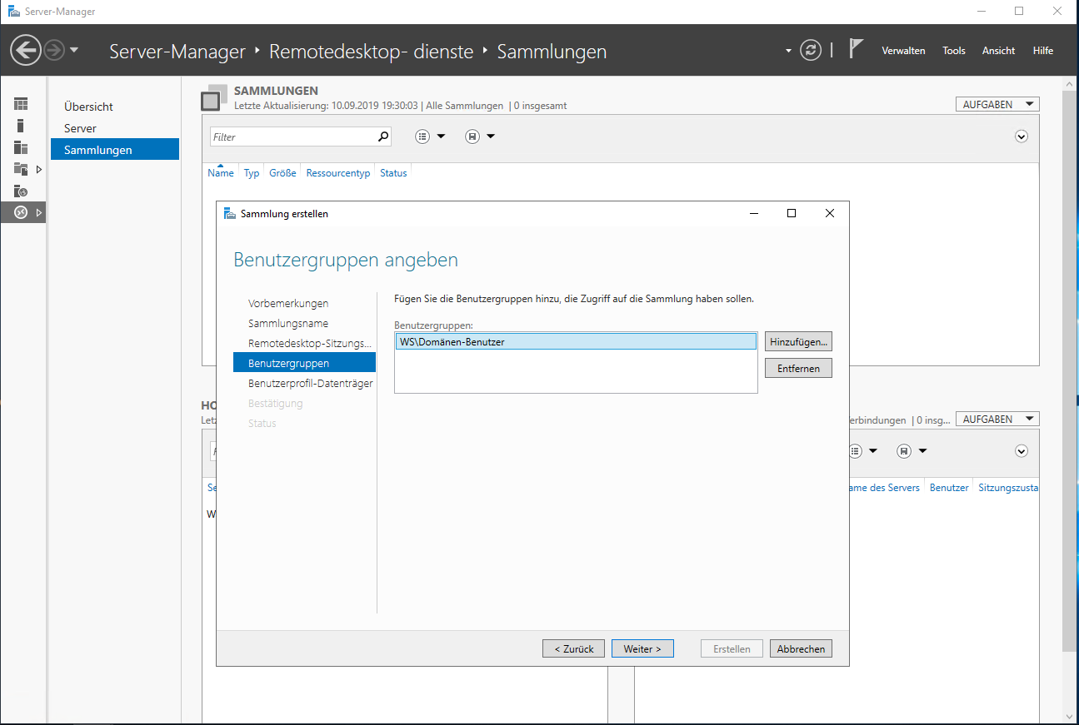Click the Verbindungen save query icon
The height and width of the screenshot is (725, 1079).
click(904, 451)
